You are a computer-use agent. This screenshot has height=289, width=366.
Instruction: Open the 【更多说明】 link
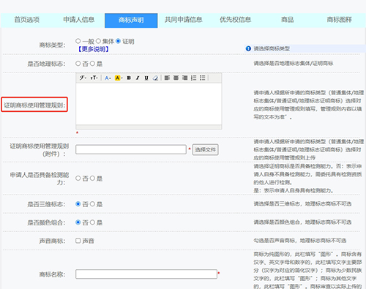click(93, 49)
